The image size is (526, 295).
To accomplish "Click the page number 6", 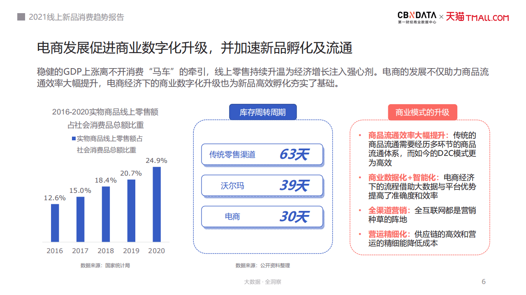I will 483,281.
